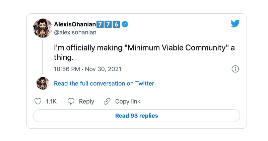
Task: Click the heart like icon
Action: click(x=38, y=101)
